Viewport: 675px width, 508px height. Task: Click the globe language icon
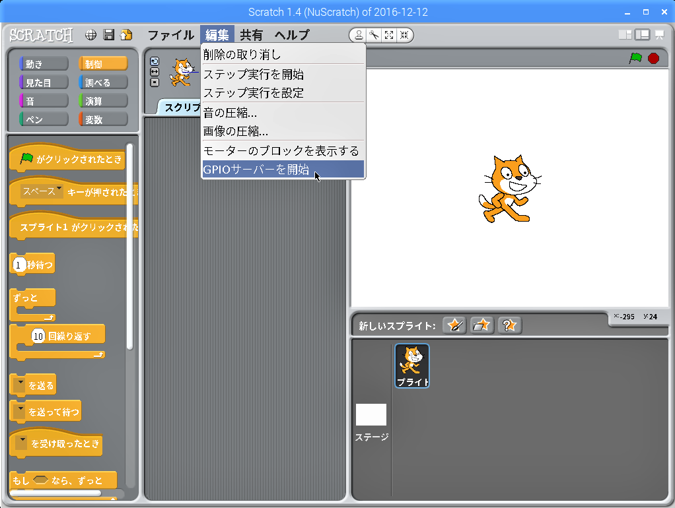coord(91,35)
